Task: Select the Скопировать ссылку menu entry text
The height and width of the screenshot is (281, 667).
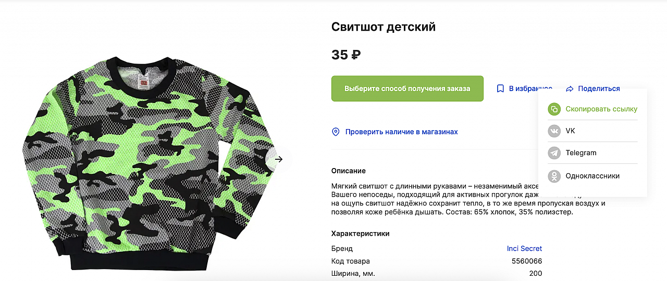Action: tap(601, 109)
